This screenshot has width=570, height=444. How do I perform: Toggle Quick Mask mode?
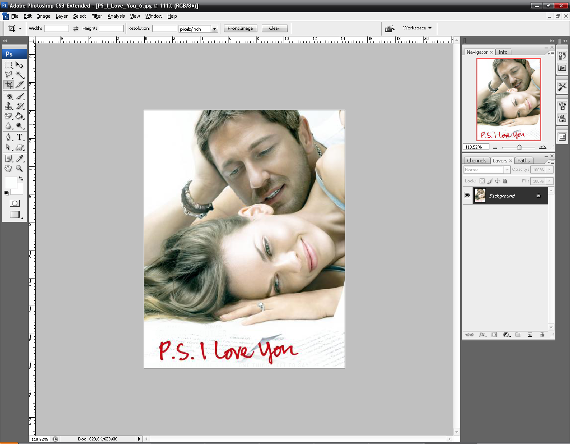pos(15,203)
